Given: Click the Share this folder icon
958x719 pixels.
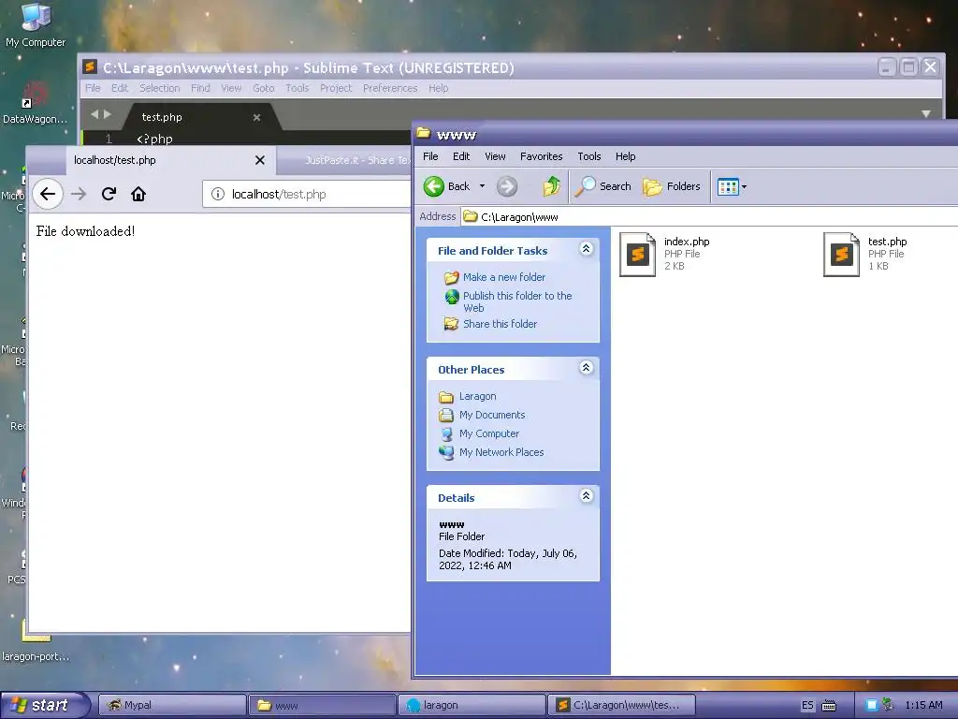Looking at the screenshot, I should (x=452, y=323).
